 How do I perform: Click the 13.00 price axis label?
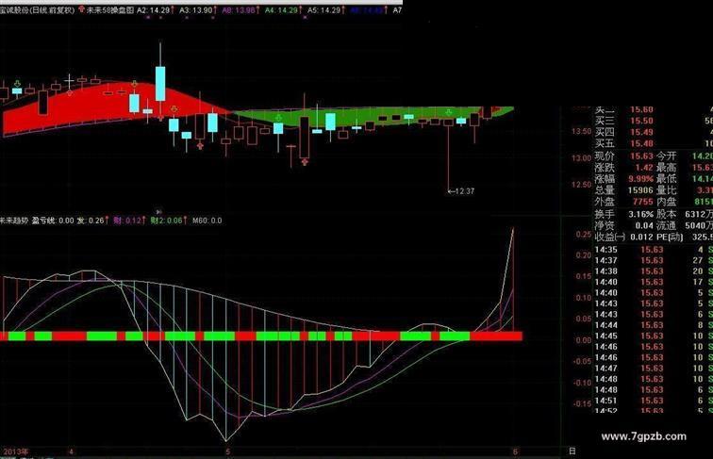point(582,158)
